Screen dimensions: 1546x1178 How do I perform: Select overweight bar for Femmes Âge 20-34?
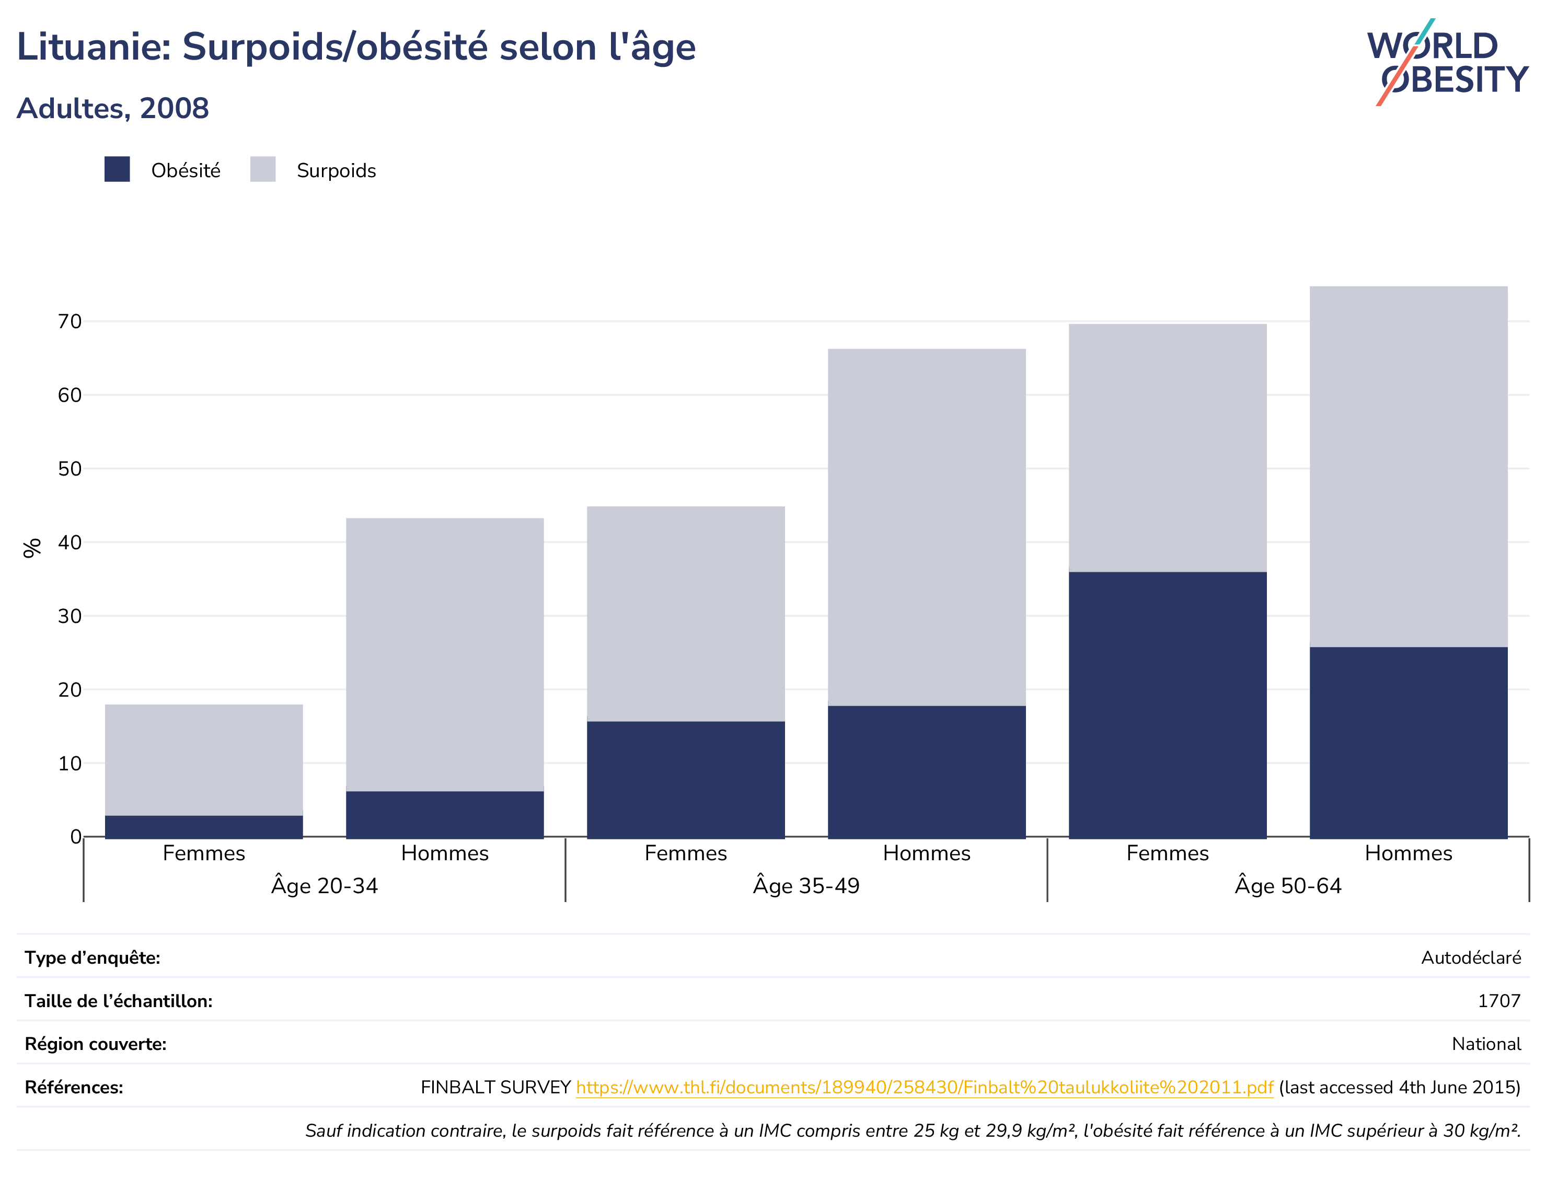pyautogui.click(x=204, y=760)
